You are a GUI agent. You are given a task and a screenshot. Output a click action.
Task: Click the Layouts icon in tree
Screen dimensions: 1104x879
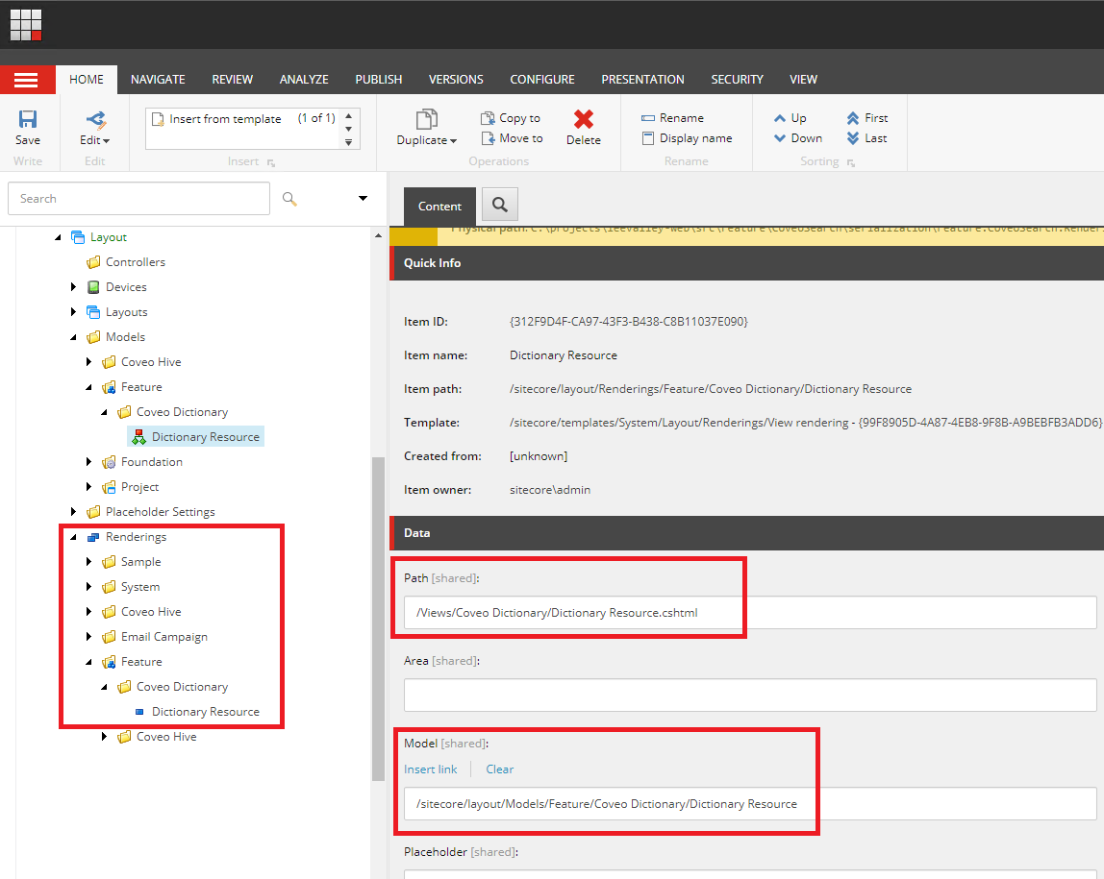click(x=93, y=311)
